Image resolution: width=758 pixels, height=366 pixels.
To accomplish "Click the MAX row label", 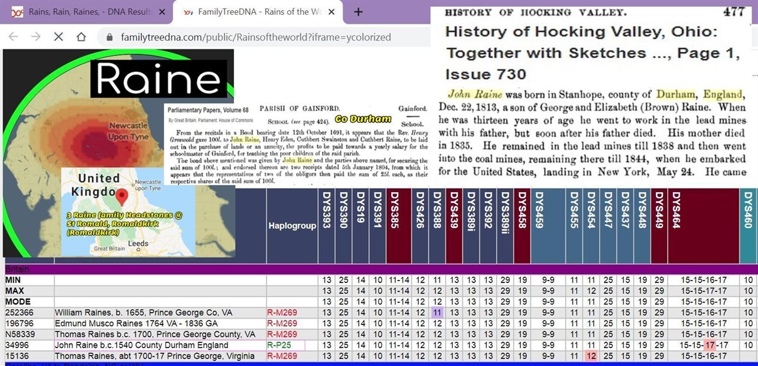I will (x=15, y=291).
